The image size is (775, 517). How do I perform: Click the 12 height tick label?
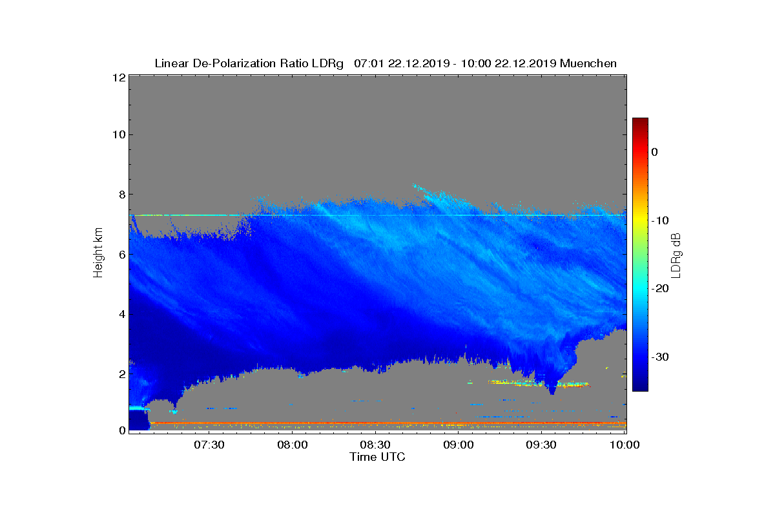point(118,77)
